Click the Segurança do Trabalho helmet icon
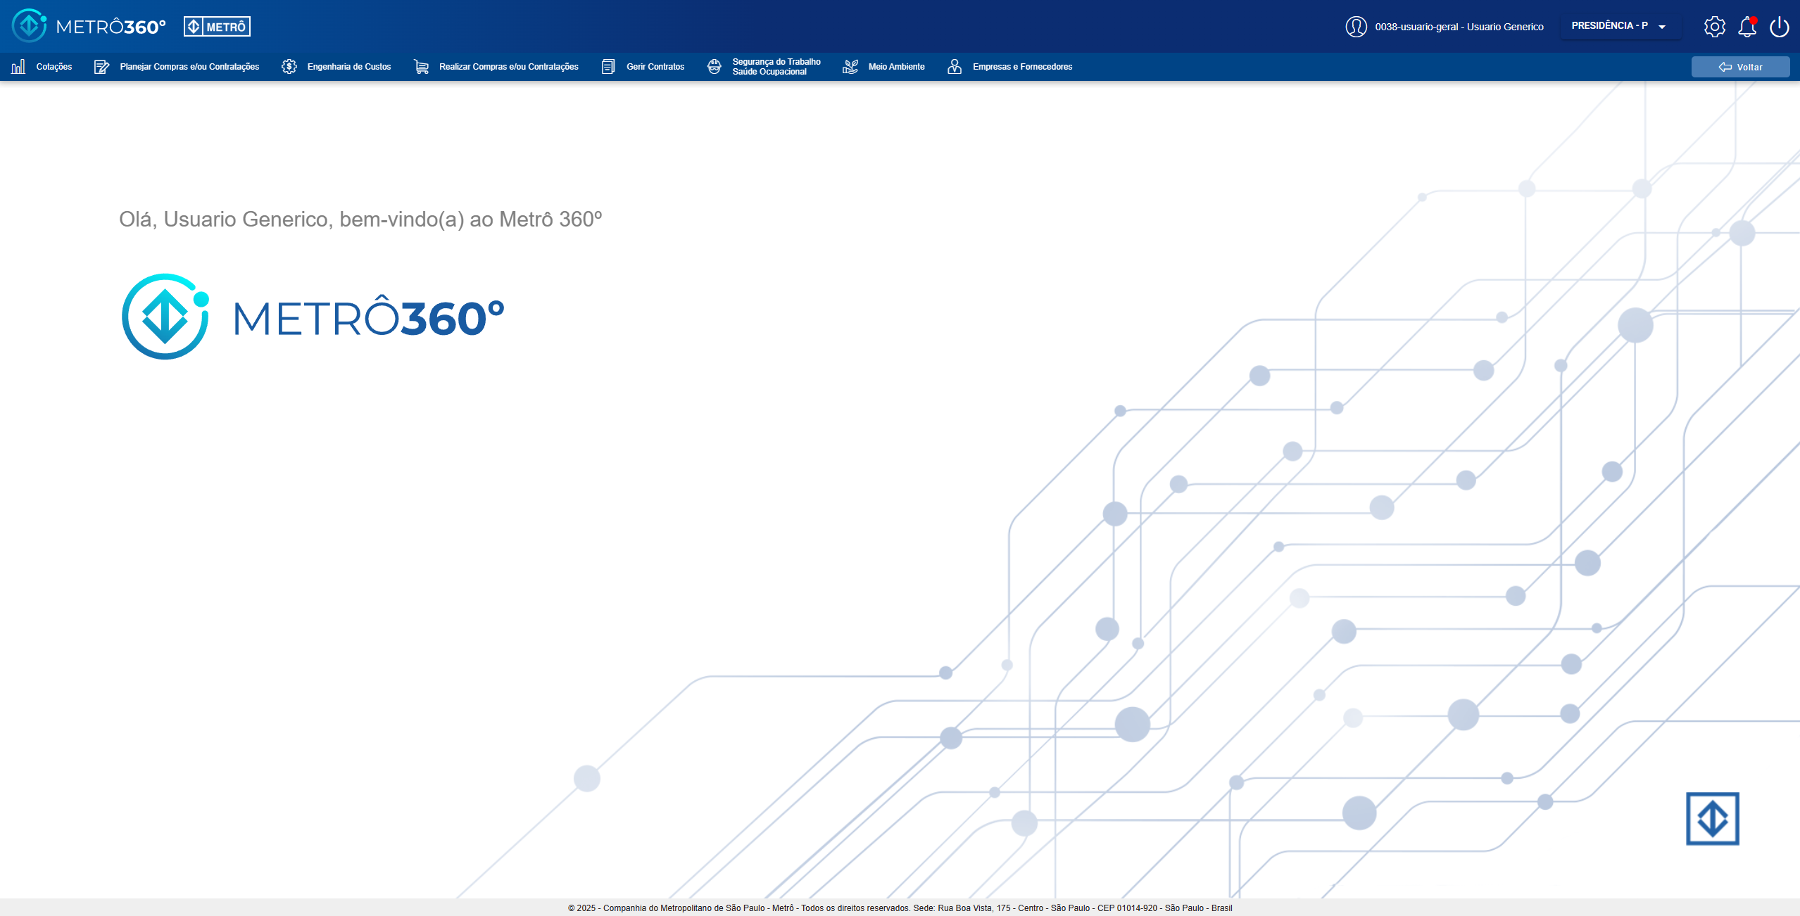Screen dimensions: 1800x916 point(714,67)
